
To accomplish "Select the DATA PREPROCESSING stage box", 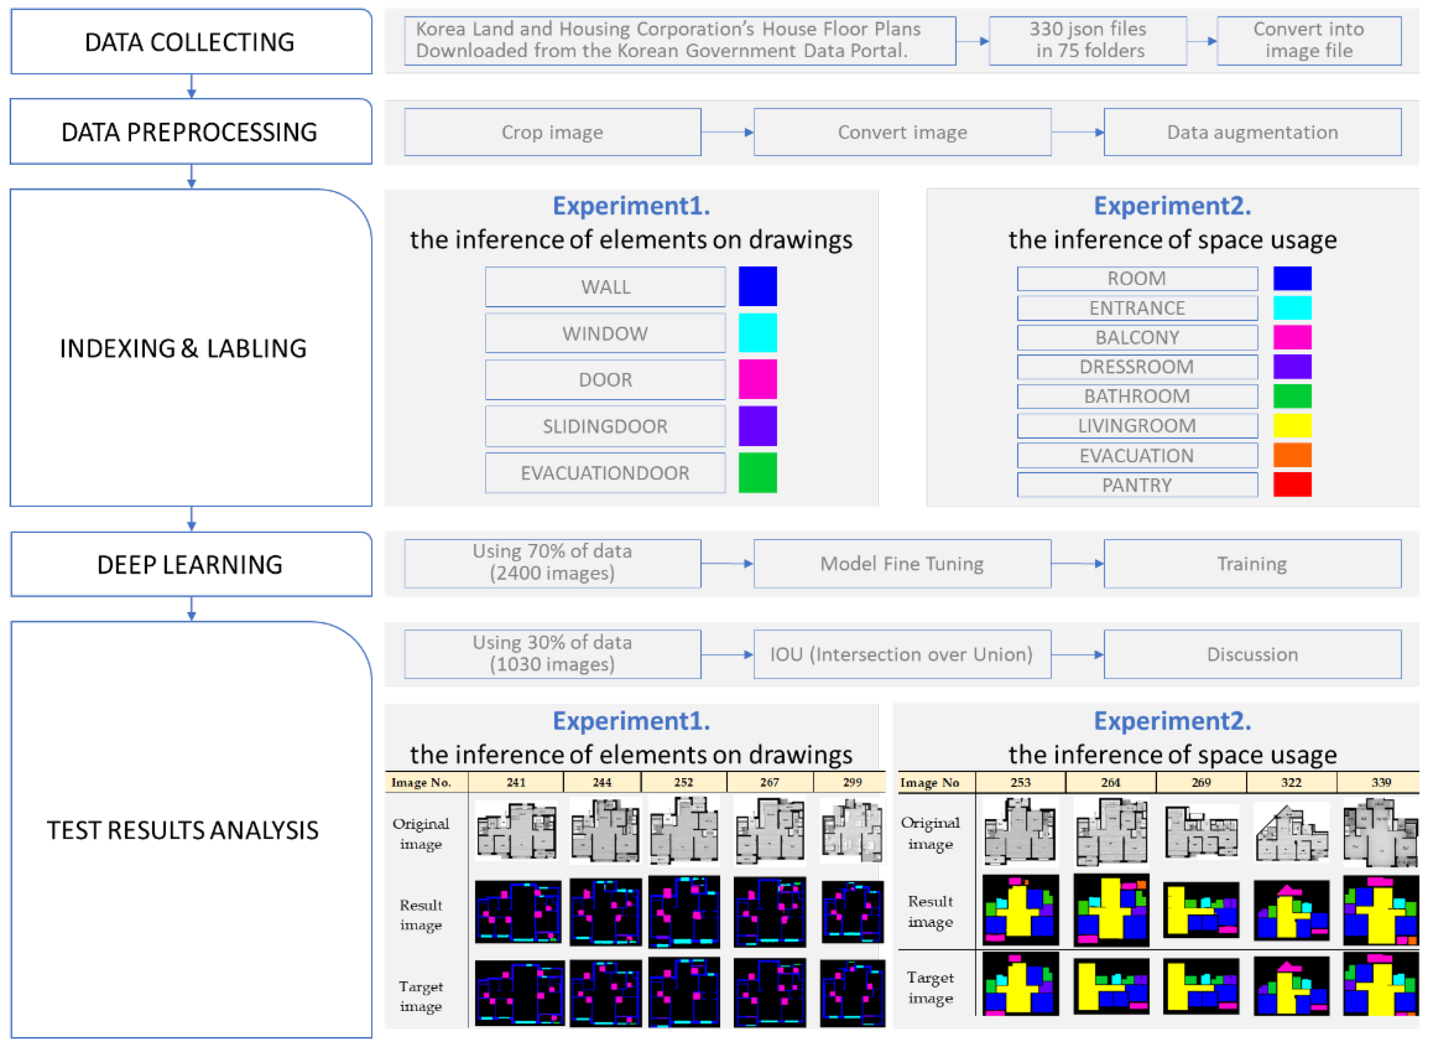I will [191, 132].
